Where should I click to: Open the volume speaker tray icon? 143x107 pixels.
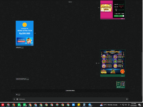point(126,105)
